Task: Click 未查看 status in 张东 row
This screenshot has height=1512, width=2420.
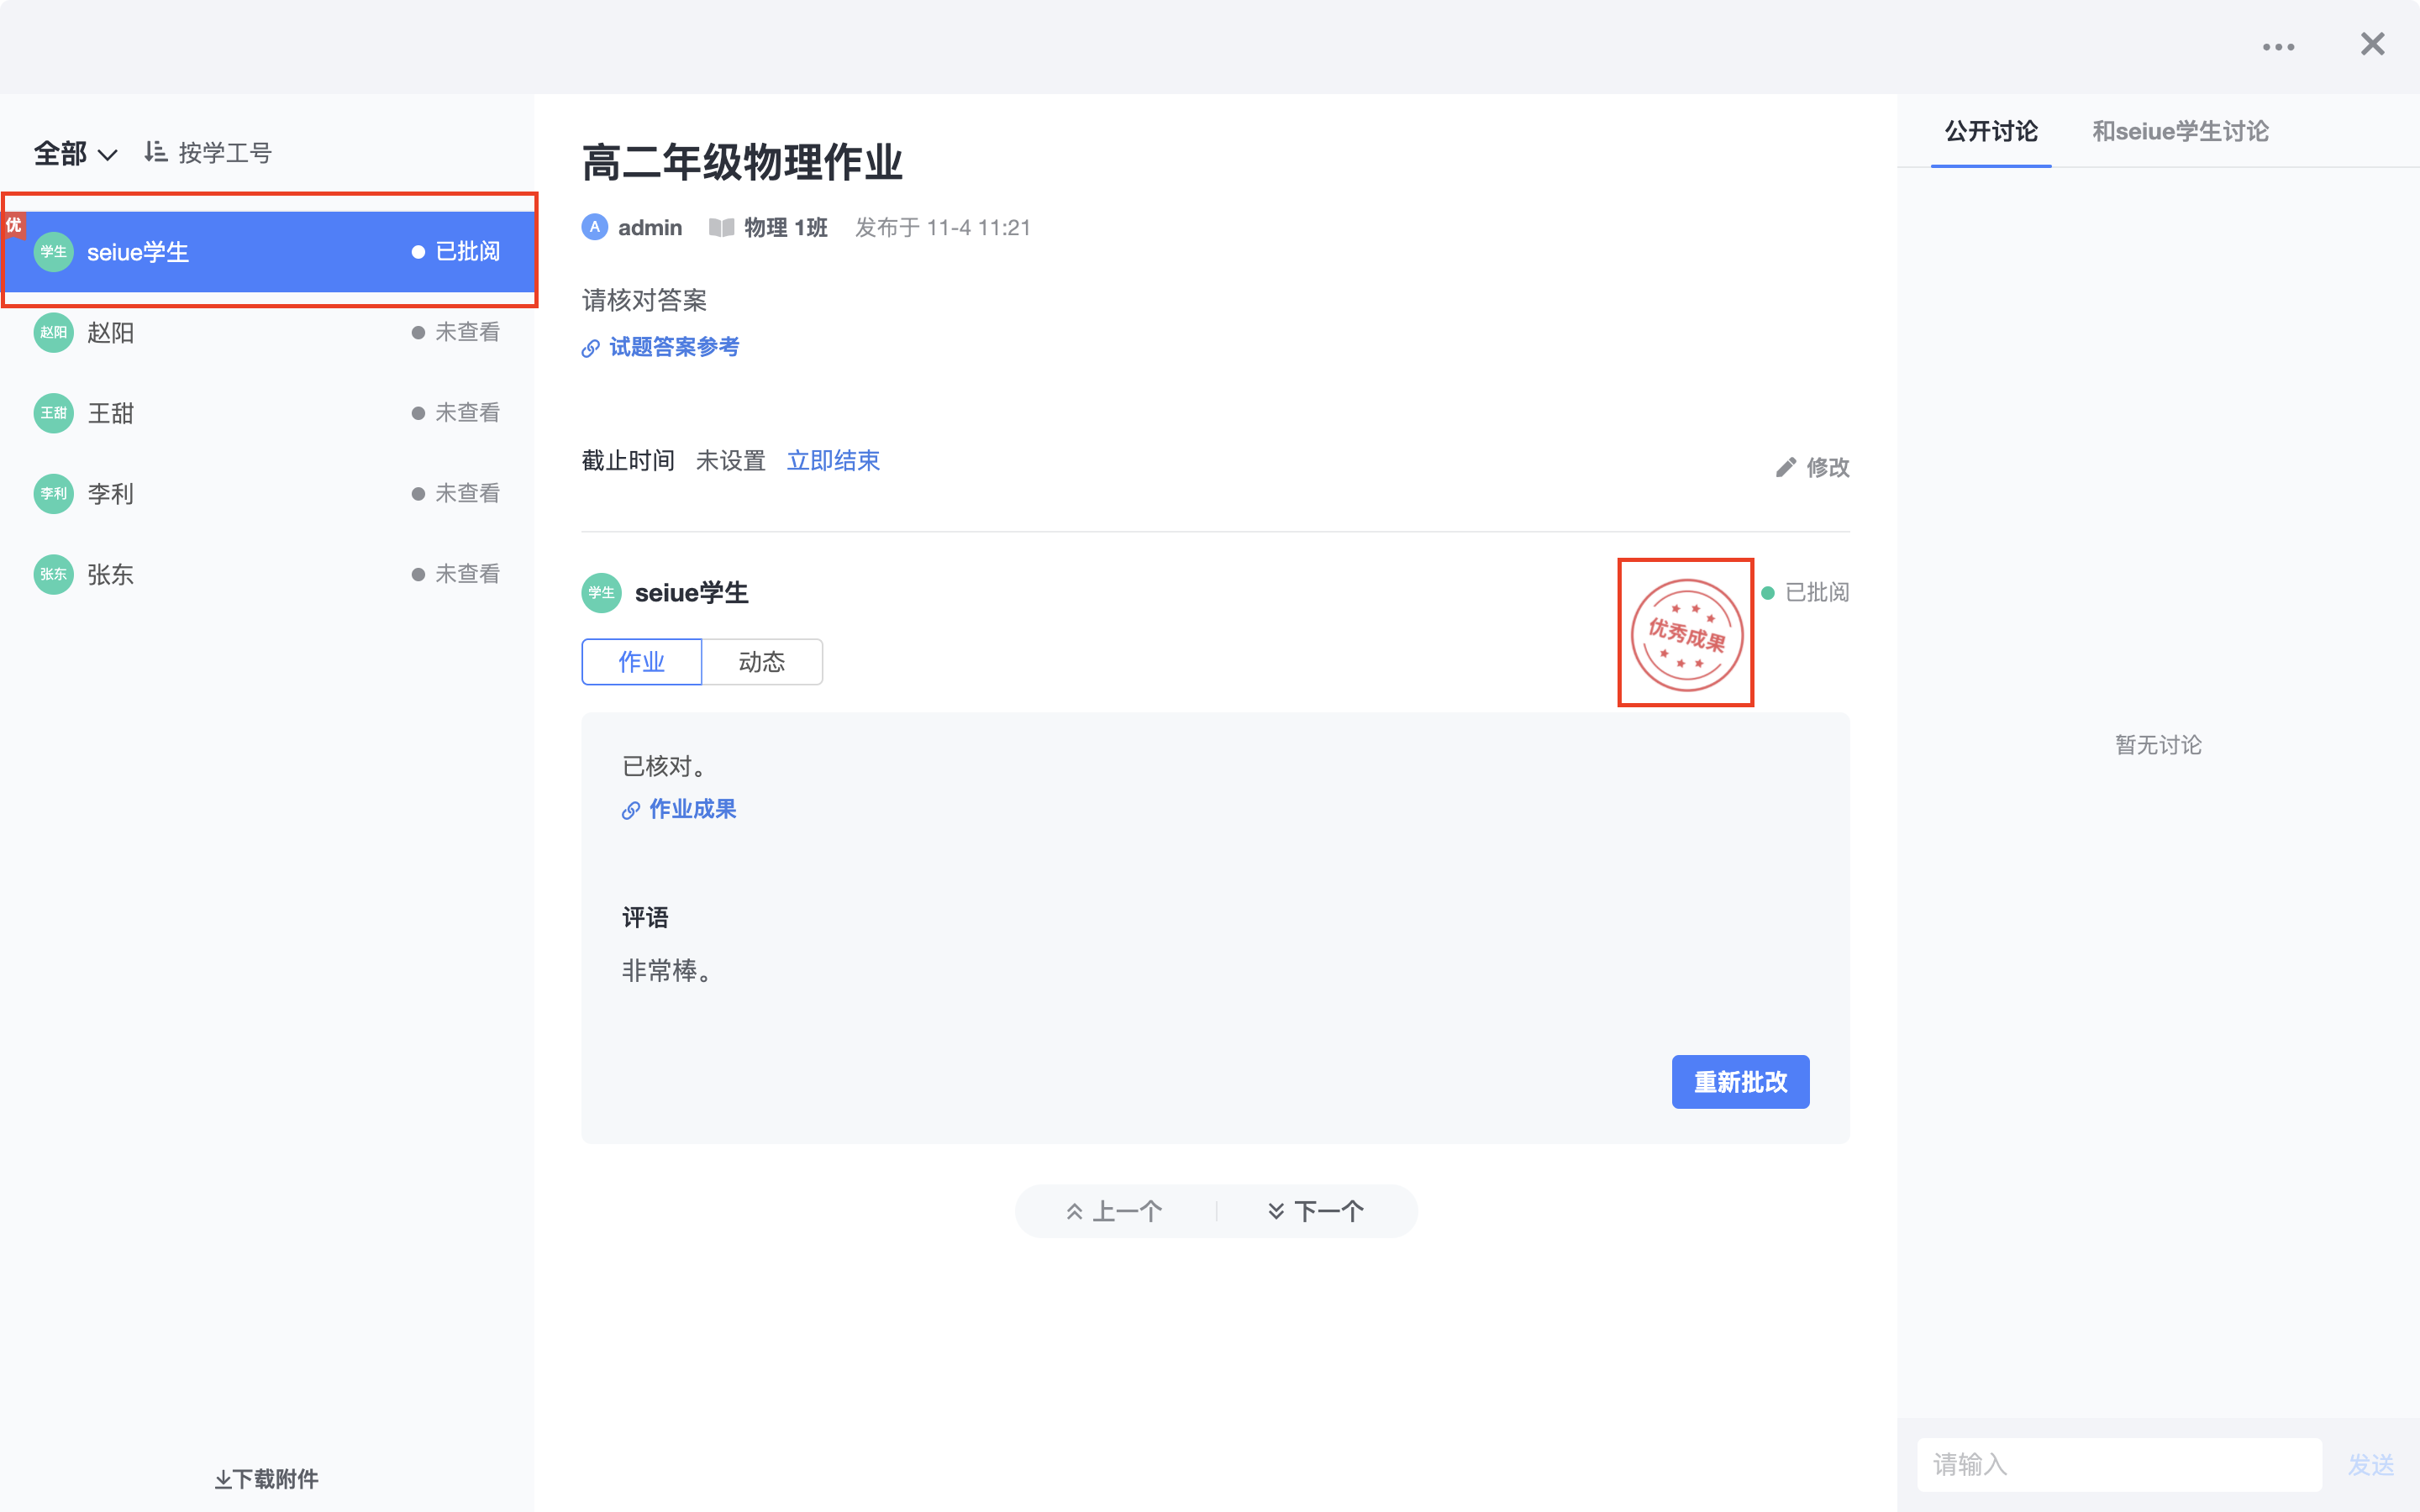Action: (x=456, y=574)
